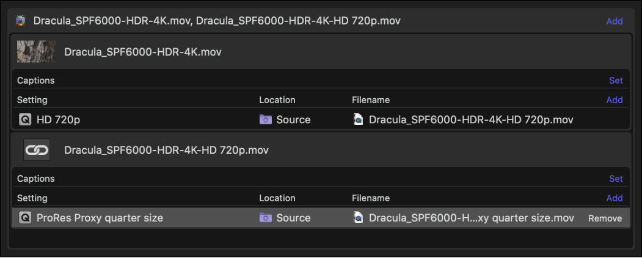
Task: Click the Dracula_SPF6000-HDR-4K-HD 720p.mov output filename
Action: 471,120
